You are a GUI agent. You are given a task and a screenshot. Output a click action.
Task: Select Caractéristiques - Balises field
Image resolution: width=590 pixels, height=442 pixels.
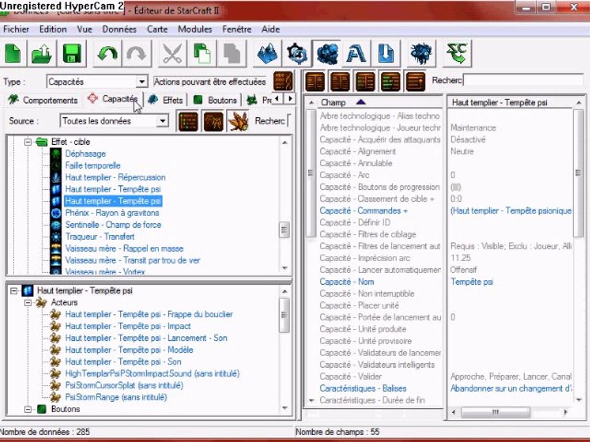tap(363, 389)
